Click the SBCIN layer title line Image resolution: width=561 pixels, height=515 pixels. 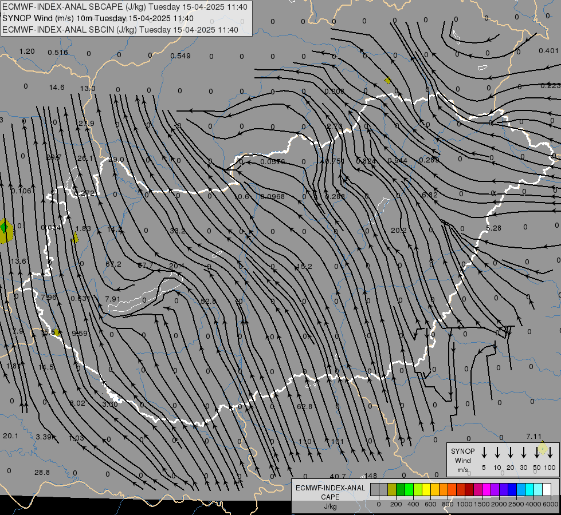tap(120, 30)
